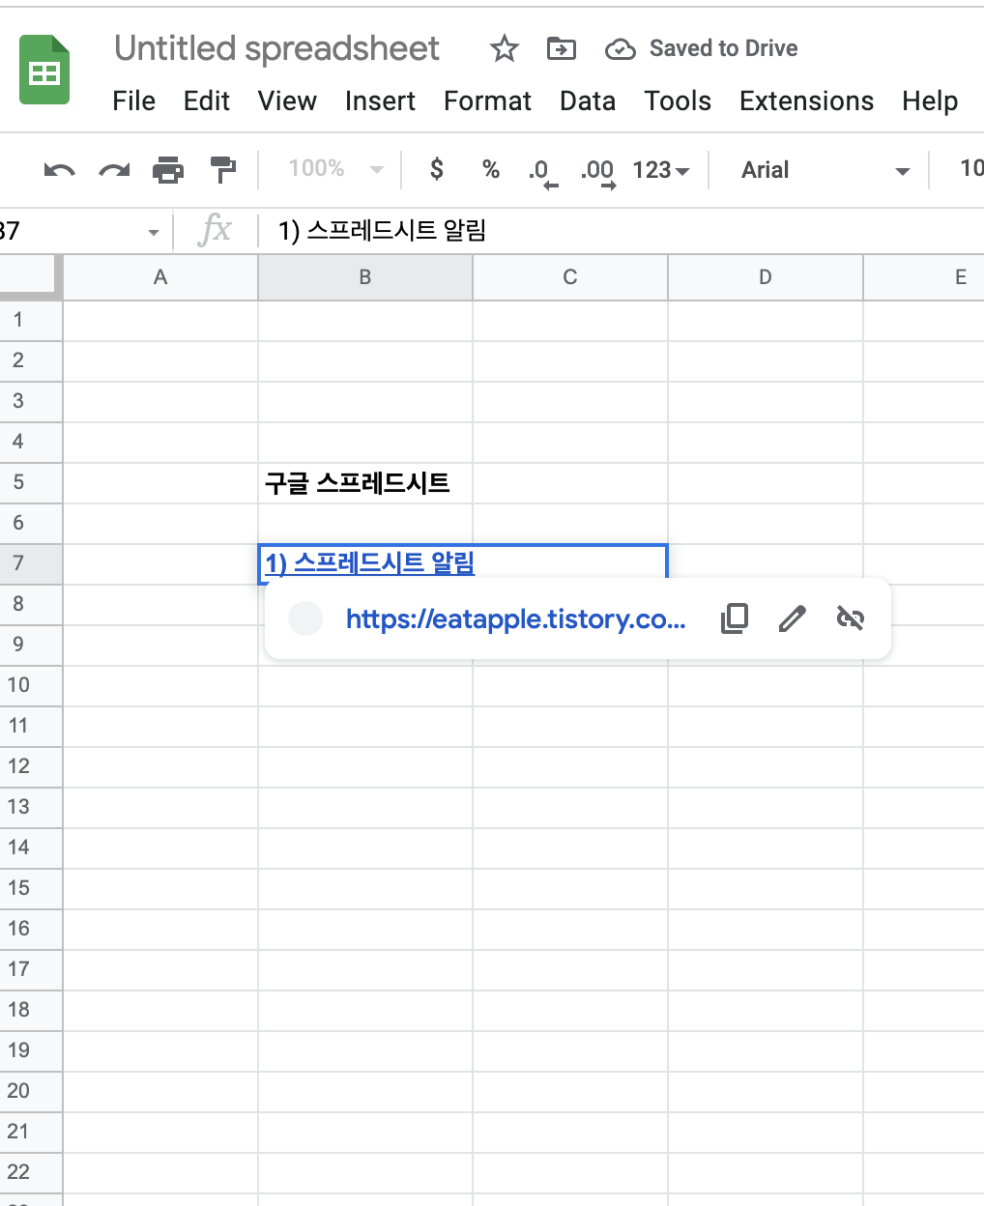The width and height of the screenshot is (984, 1206).
Task: Format as percent
Action: 491,169
